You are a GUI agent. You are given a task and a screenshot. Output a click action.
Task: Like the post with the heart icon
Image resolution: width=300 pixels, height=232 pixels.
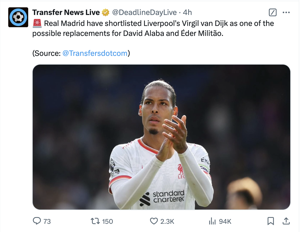click(154, 221)
